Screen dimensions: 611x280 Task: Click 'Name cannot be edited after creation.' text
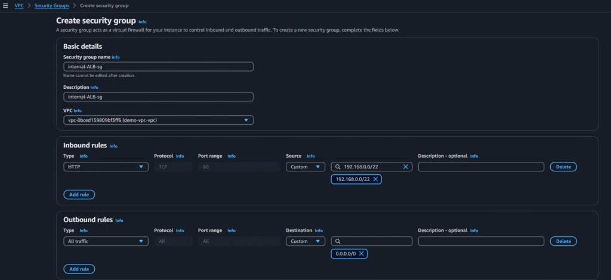coord(99,76)
